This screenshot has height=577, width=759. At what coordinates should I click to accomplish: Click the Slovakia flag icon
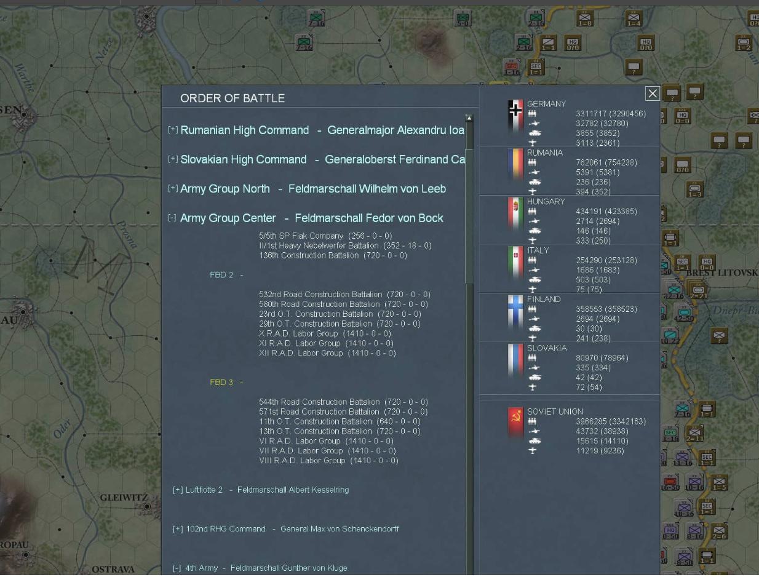515,360
